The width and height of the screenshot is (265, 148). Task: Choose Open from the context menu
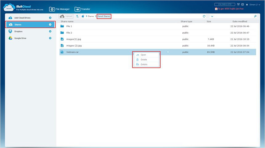click(x=143, y=55)
